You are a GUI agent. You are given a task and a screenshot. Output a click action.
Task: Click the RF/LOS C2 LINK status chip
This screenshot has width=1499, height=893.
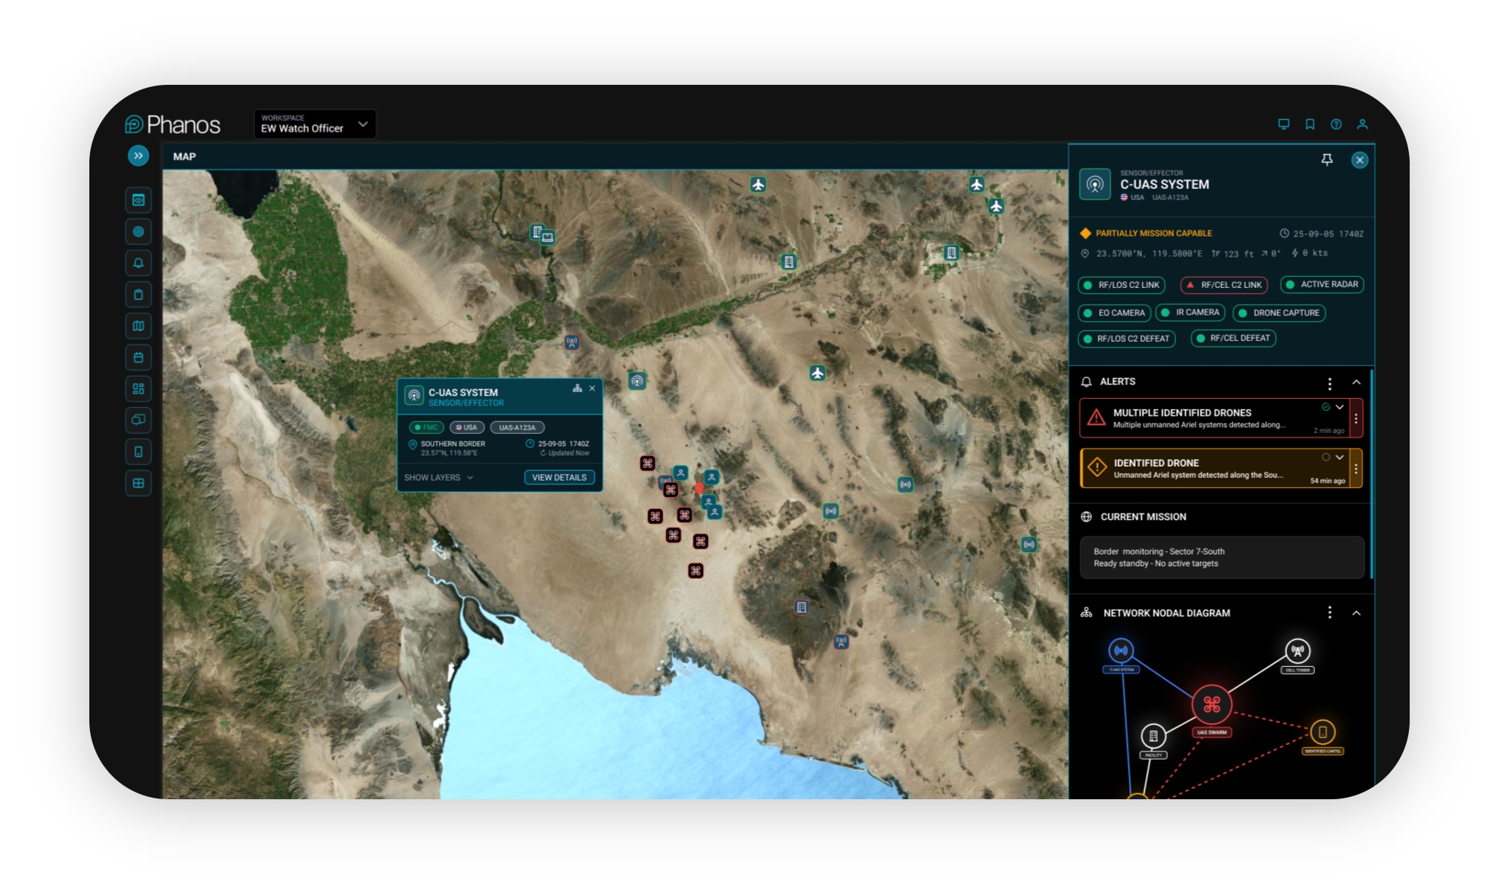1122,285
